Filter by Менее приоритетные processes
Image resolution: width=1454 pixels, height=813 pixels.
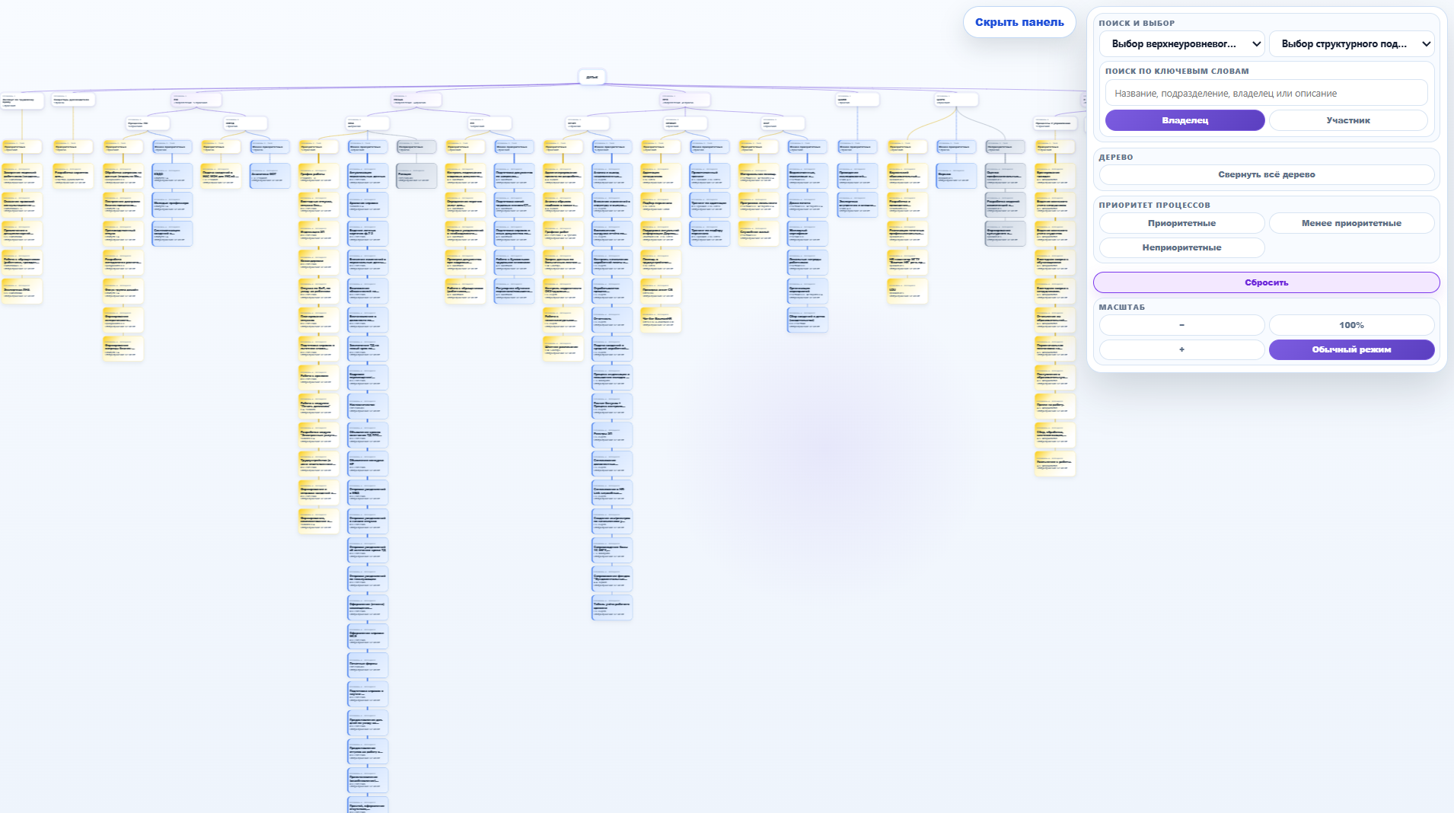1351,223
